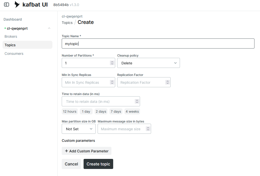Click the Kafbat UI logo
This screenshot has height=176, width=260.
coord(31,4)
